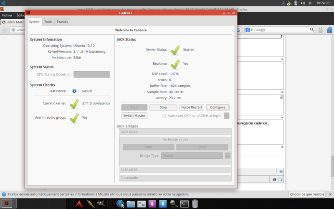Click the Cadence window title bar icon

(28, 13)
